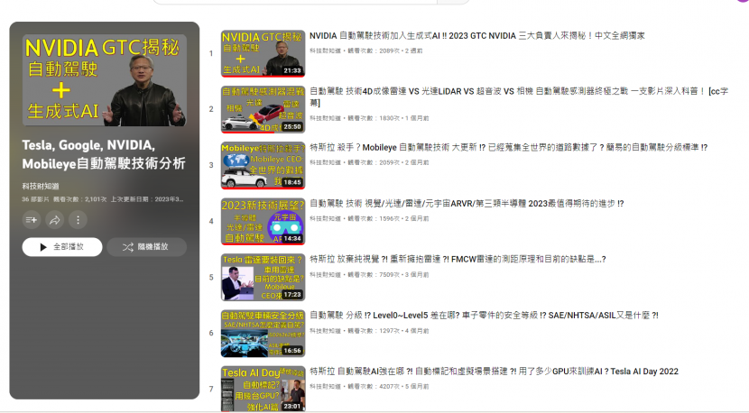Open channel name under video with 1830次 views
749x413 pixels.
pos(325,118)
